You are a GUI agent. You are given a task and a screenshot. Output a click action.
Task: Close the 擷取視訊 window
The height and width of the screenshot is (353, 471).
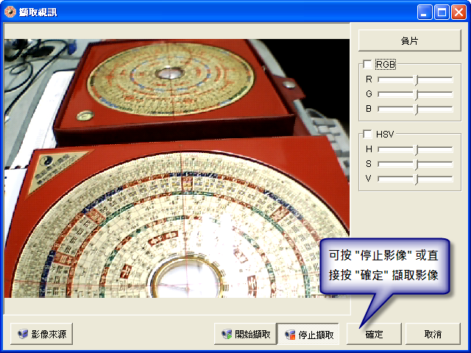point(459,13)
